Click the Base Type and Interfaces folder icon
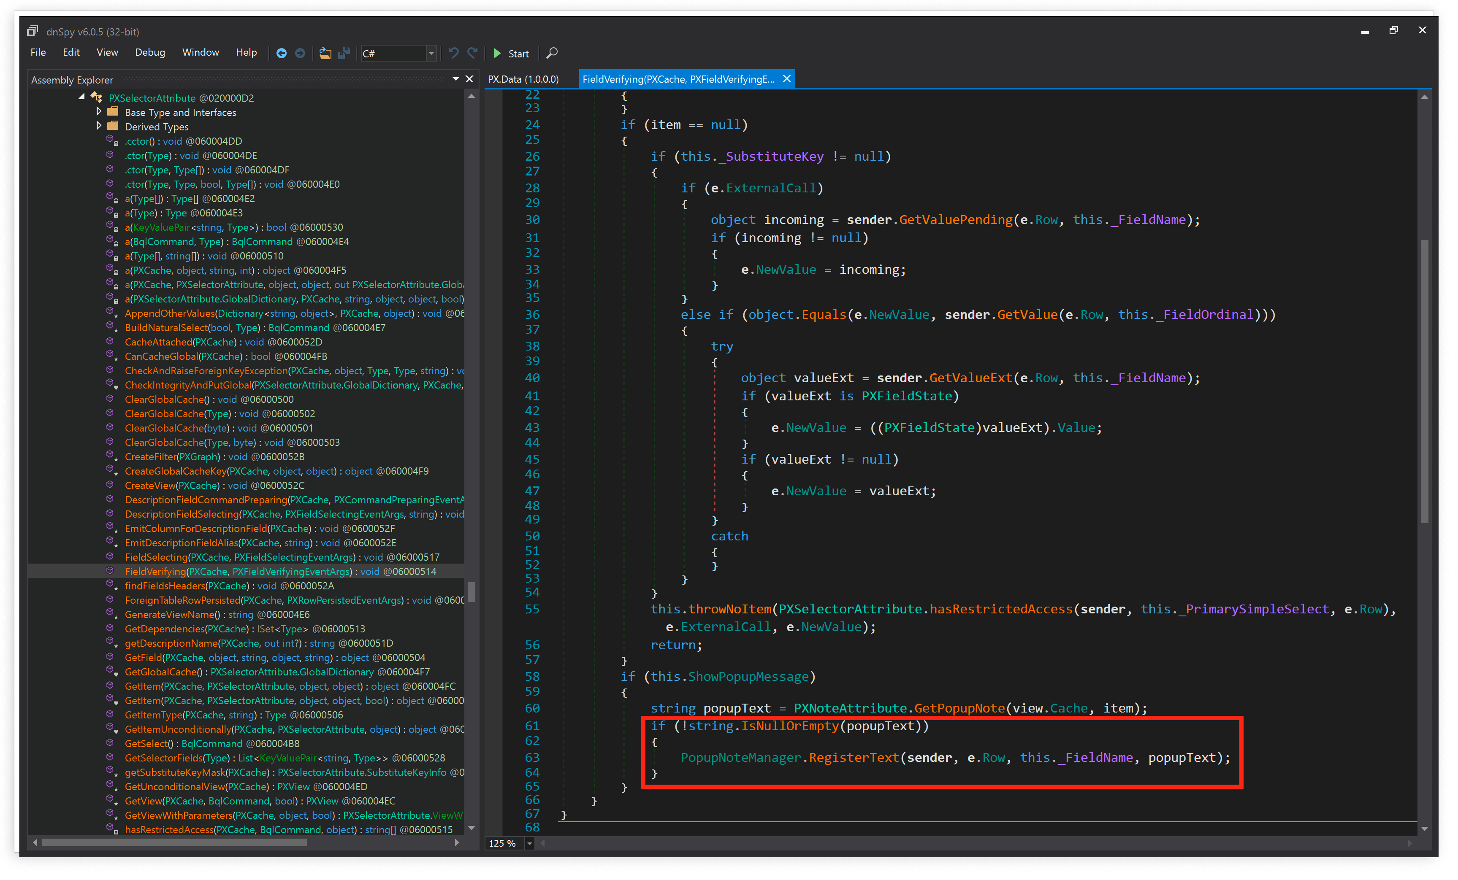 pyautogui.click(x=113, y=112)
